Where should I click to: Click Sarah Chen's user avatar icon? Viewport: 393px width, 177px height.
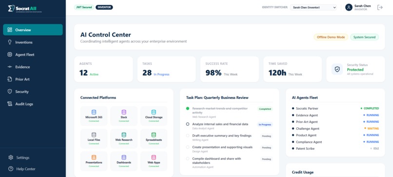[x=349, y=7]
